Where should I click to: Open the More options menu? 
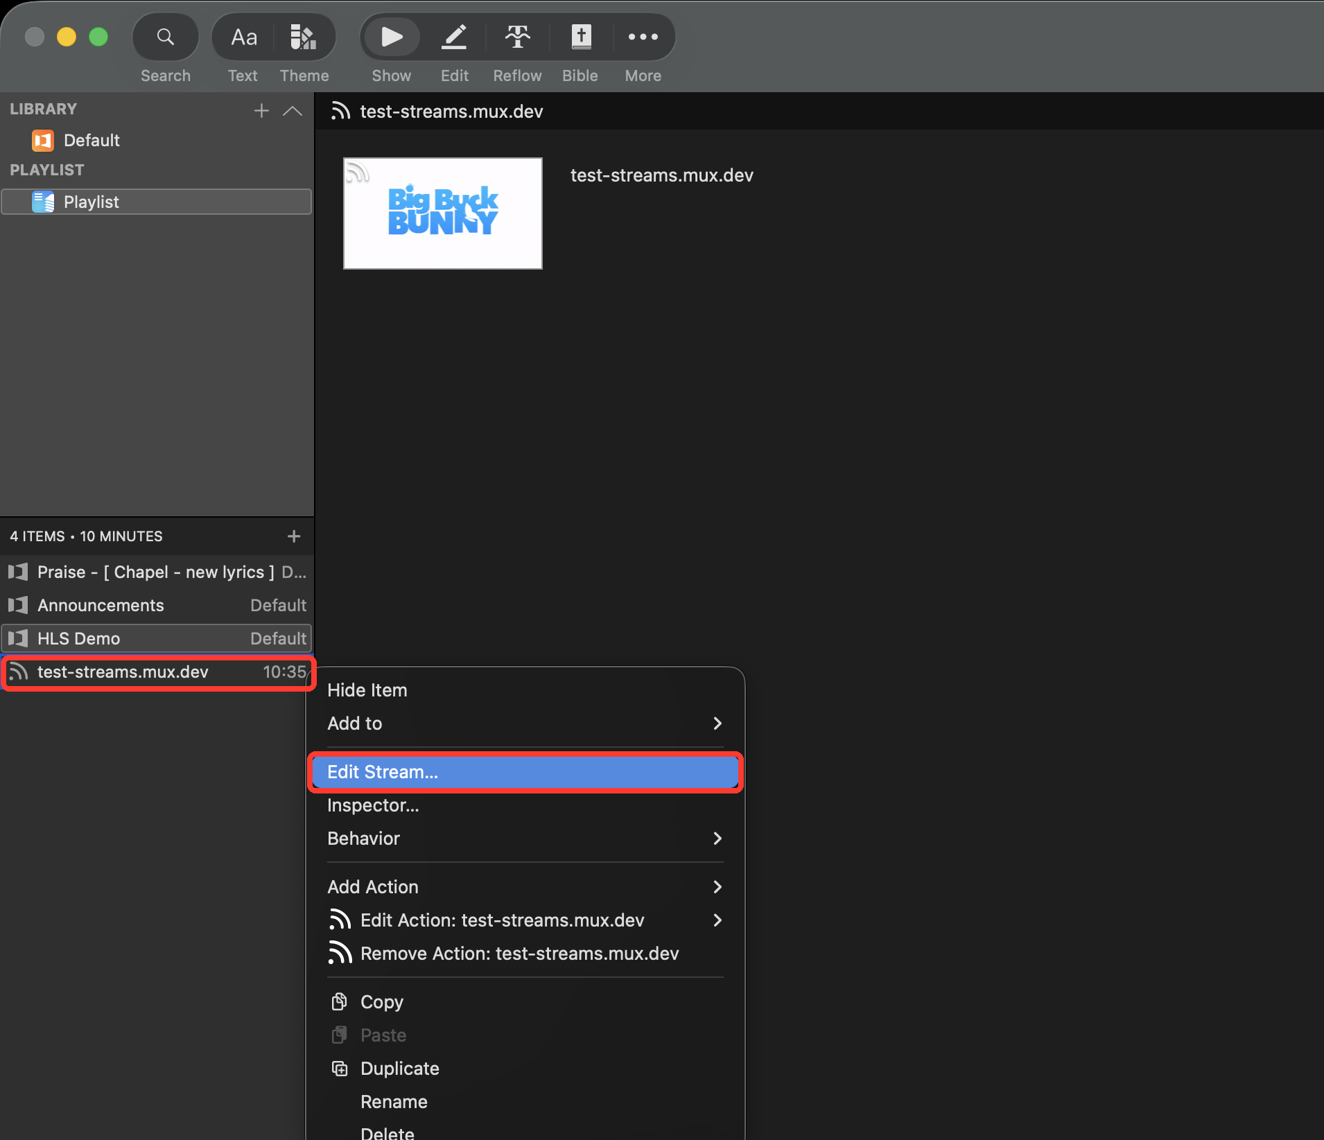[643, 37]
